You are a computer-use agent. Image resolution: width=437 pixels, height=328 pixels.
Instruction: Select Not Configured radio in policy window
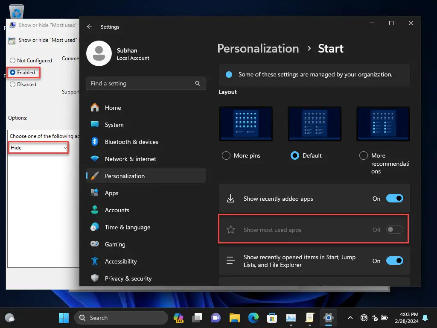click(12, 61)
